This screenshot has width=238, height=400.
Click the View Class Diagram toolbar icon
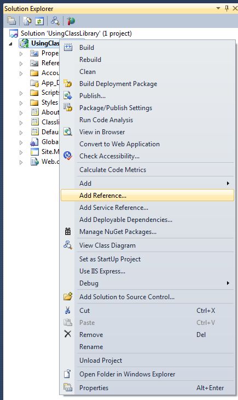(x=55, y=21)
